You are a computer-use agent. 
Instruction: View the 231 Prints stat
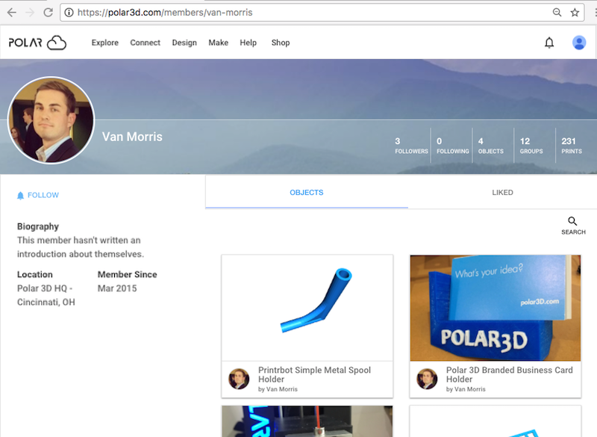pos(572,146)
